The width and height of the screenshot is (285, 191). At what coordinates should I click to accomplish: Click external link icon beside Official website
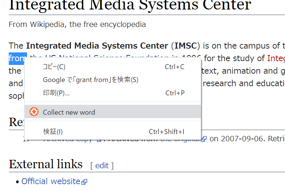tap(84, 182)
